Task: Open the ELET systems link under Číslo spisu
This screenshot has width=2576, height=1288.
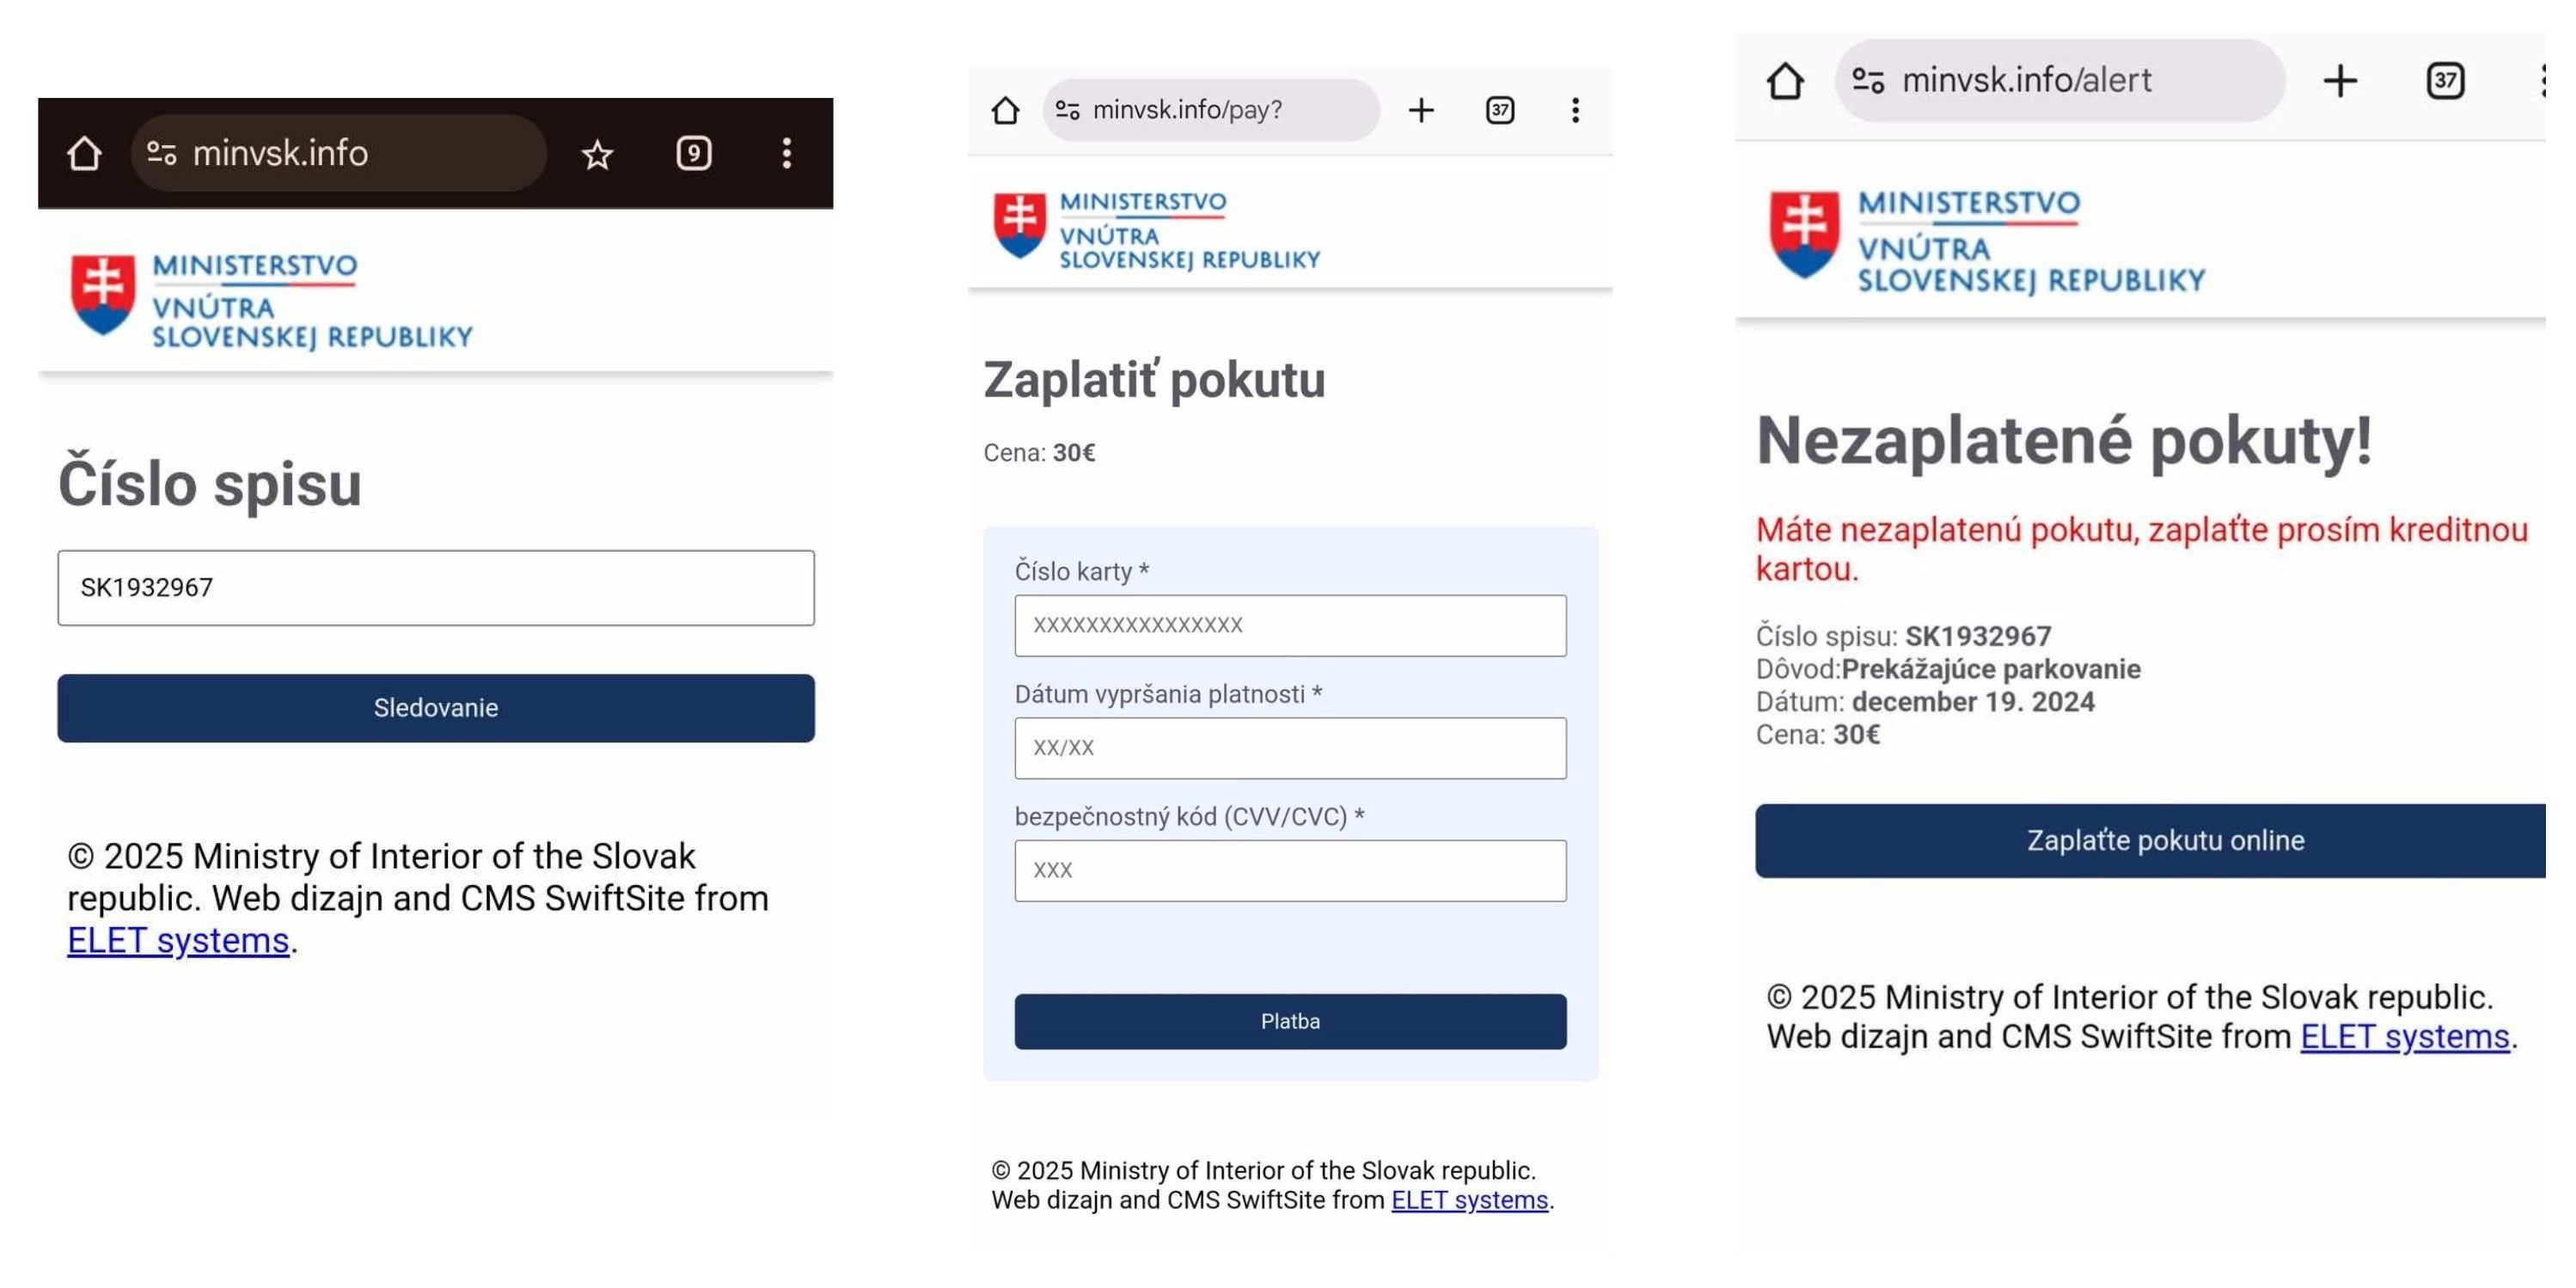Action: click(178, 941)
